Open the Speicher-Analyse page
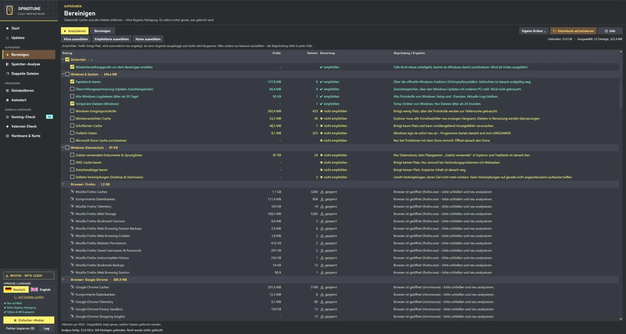 click(x=28, y=64)
